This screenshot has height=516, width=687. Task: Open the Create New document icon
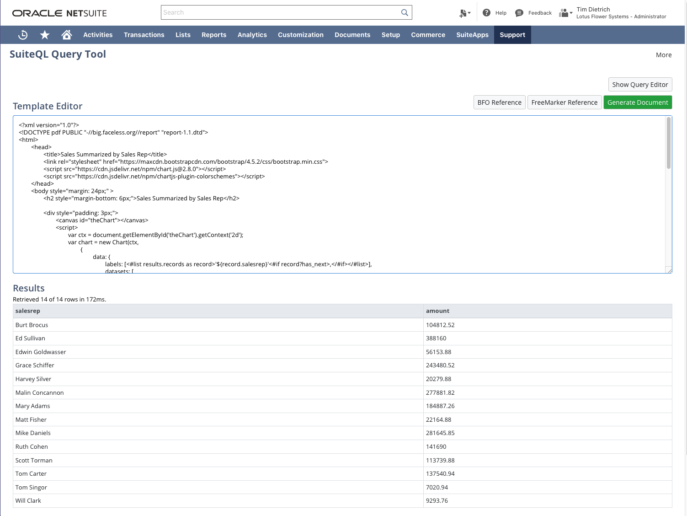click(x=463, y=13)
